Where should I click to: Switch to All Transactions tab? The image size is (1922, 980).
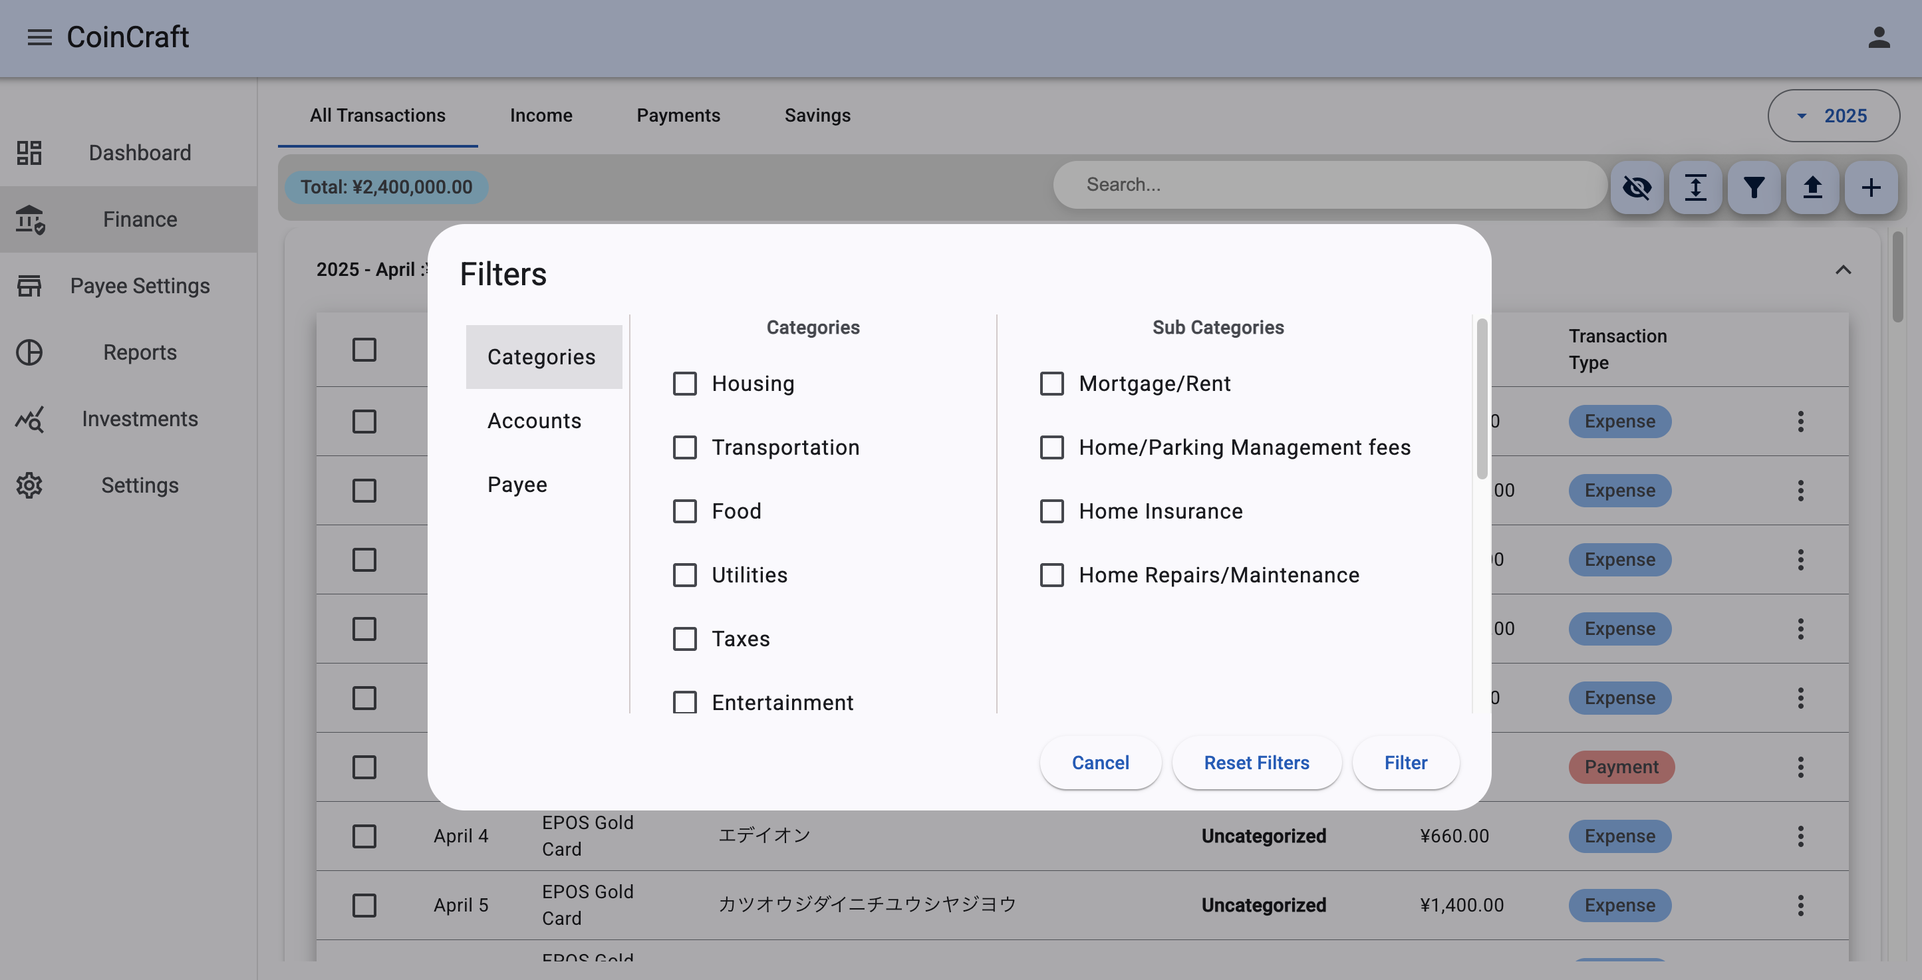coord(378,116)
